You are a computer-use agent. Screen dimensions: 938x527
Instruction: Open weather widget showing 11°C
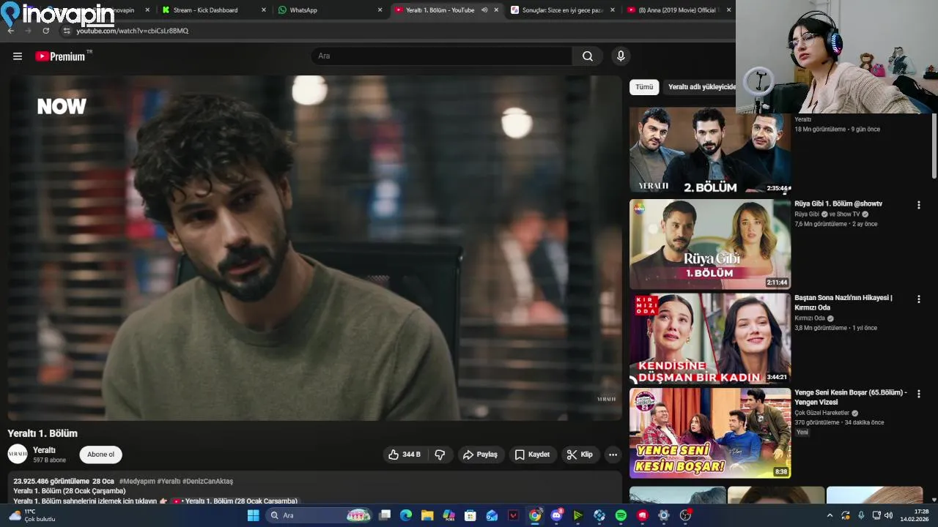click(x=32, y=515)
